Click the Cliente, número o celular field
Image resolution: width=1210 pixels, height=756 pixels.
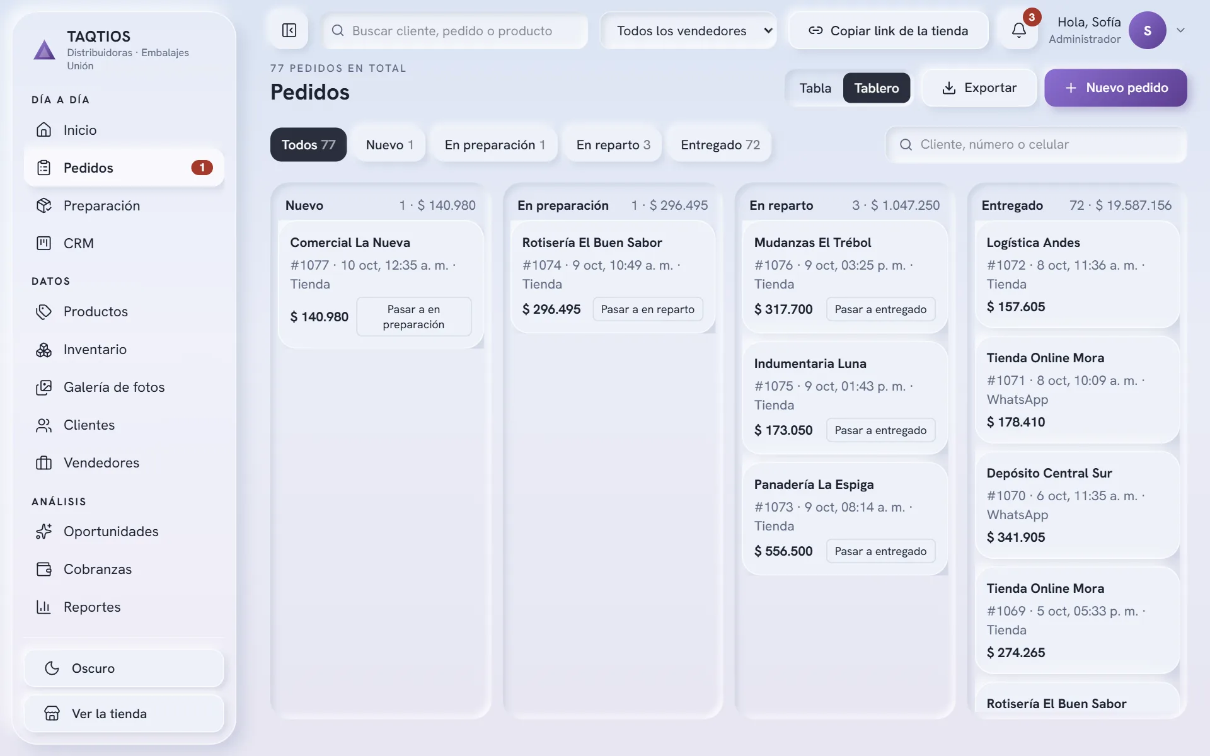click(x=1036, y=144)
